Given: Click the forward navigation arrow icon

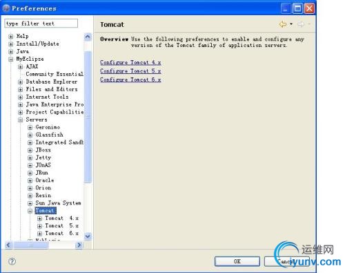Looking at the screenshot, I should click(x=301, y=24).
